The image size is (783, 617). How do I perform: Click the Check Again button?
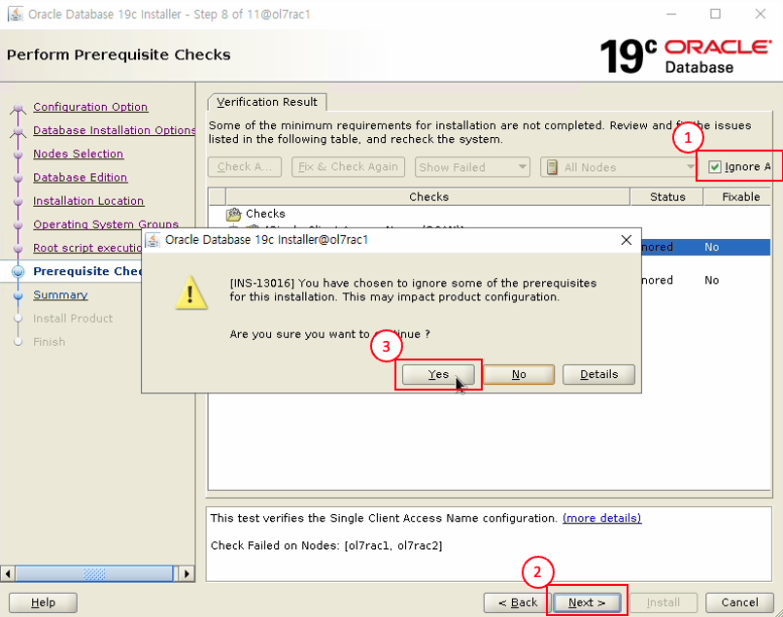(x=245, y=167)
